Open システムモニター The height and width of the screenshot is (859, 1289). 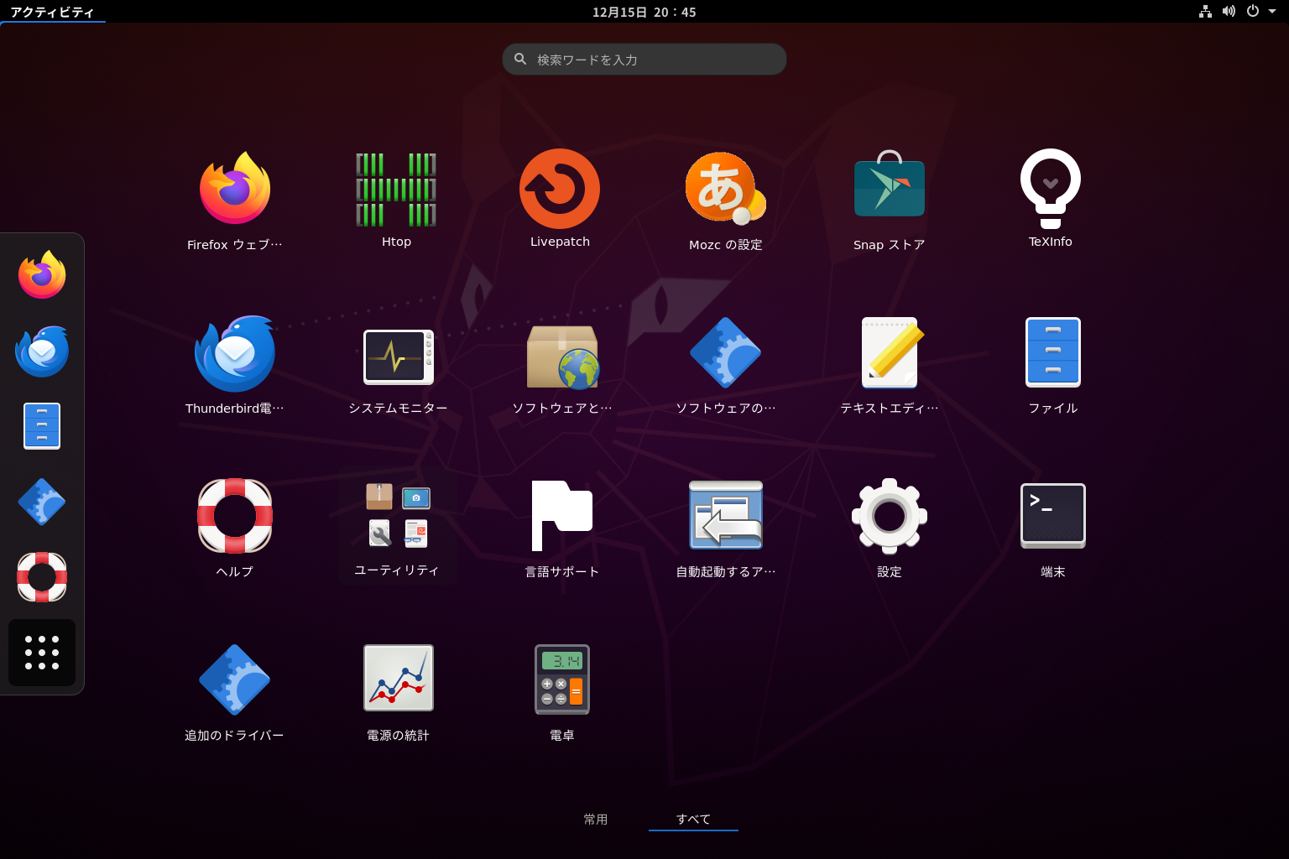(399, 357)
